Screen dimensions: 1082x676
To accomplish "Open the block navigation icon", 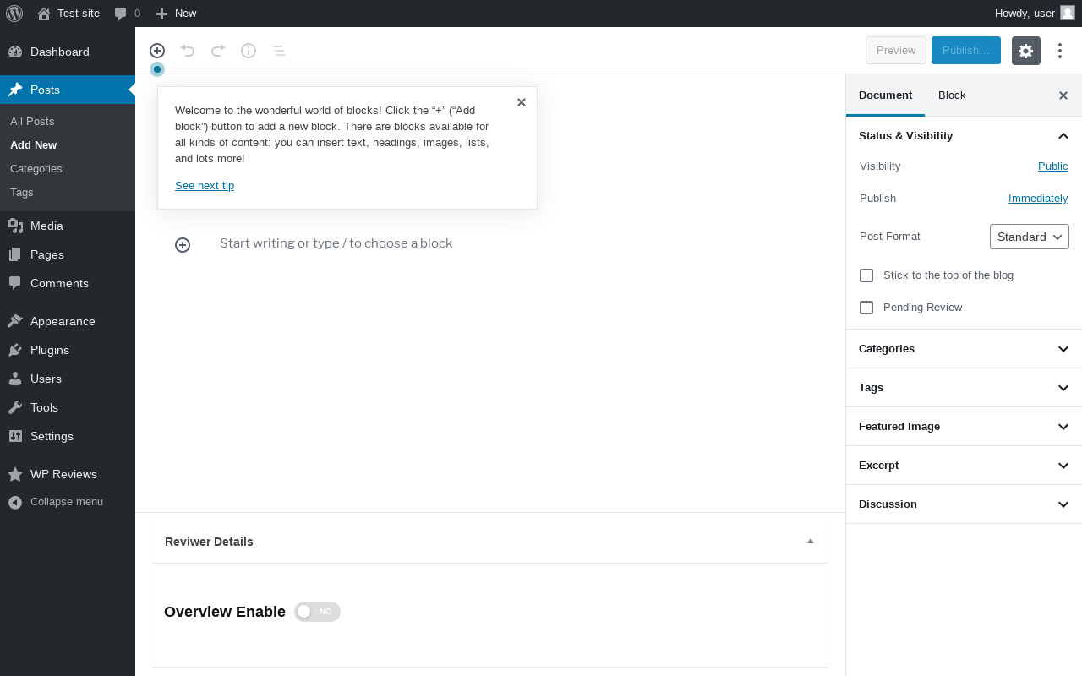I will pos(279,51).
